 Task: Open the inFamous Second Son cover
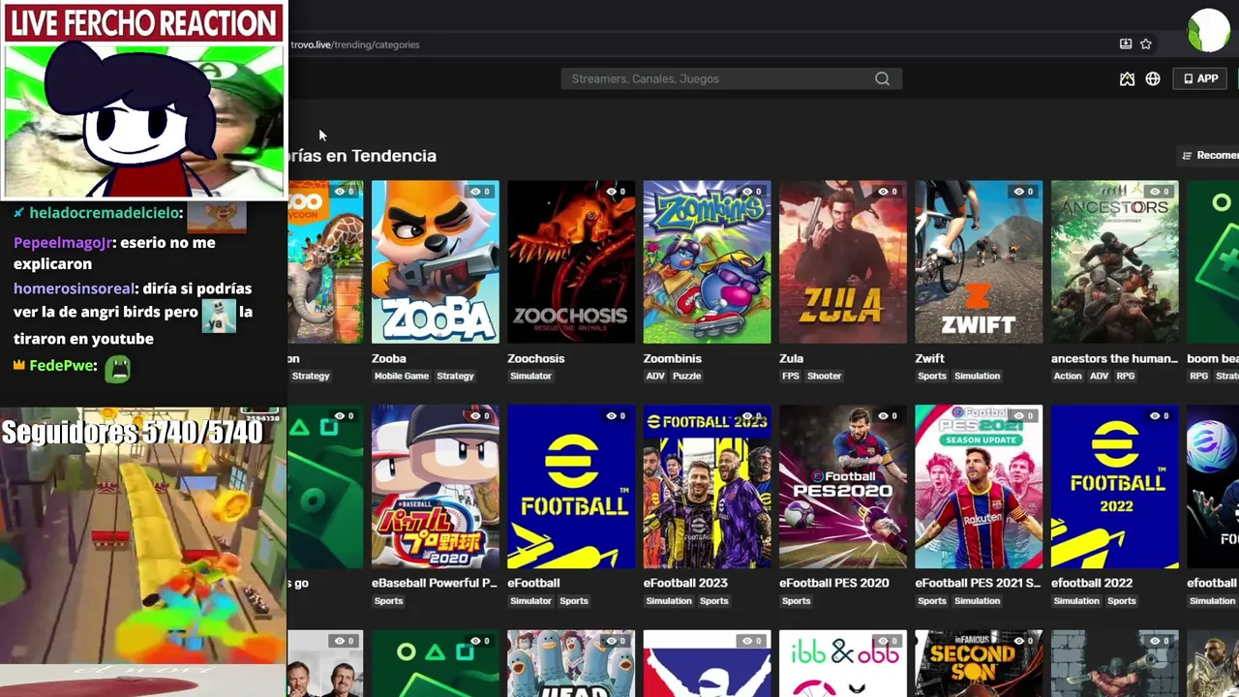tap(979, 663)
